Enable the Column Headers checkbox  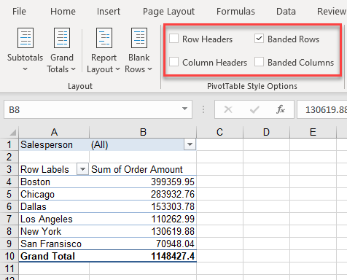tap(174, 62)
